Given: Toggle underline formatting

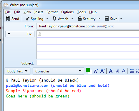Looking at the screenshot, I should [124, 71].
